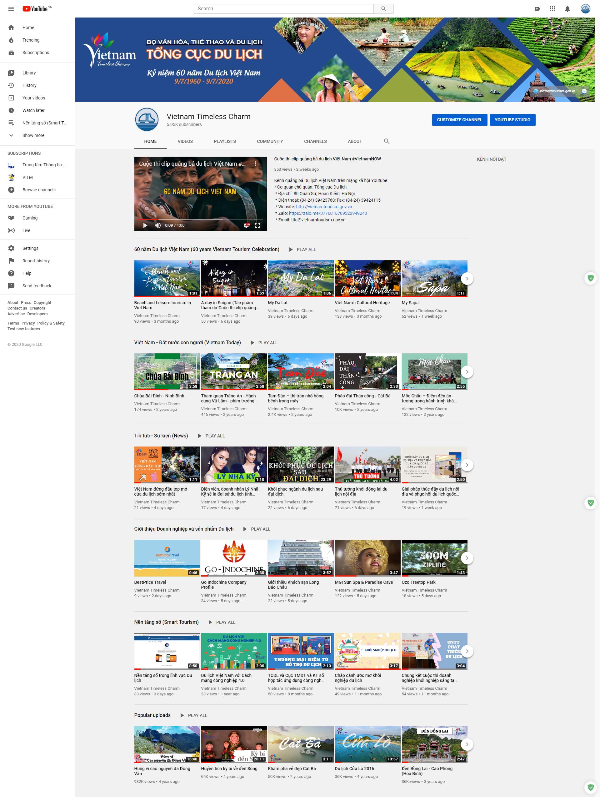Open Help in the sidebar
Viewport: 600px width, 797px height.
tap(37, 273)
